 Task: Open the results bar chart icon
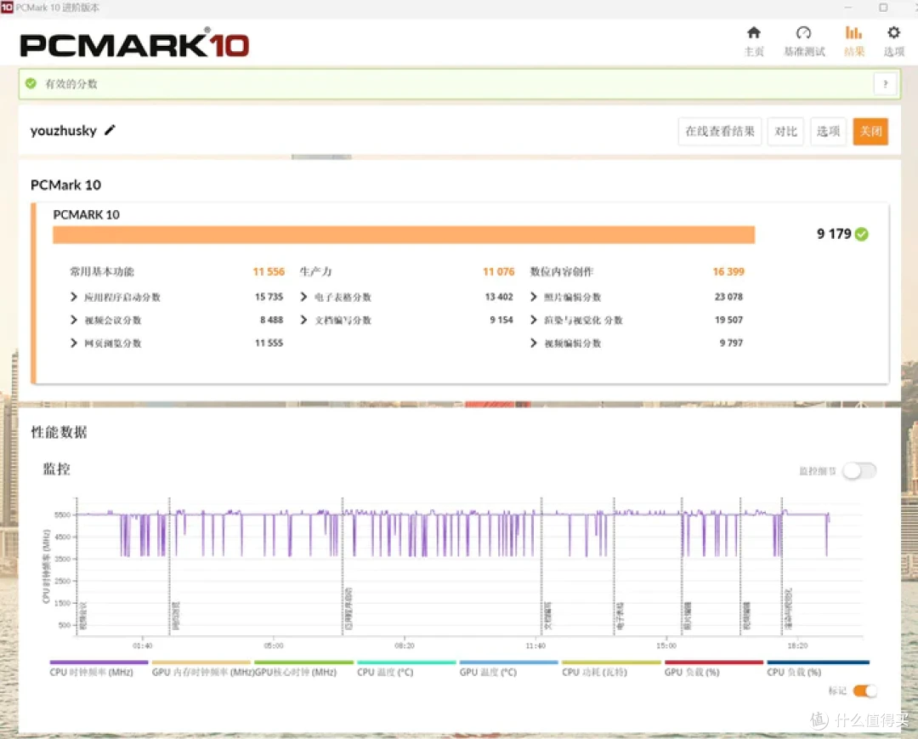tap(853, 33)
